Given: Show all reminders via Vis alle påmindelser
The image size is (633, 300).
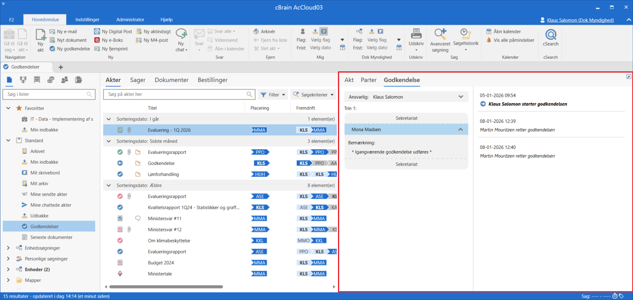Looking at the screenshot, I should [x=510, y=40].
